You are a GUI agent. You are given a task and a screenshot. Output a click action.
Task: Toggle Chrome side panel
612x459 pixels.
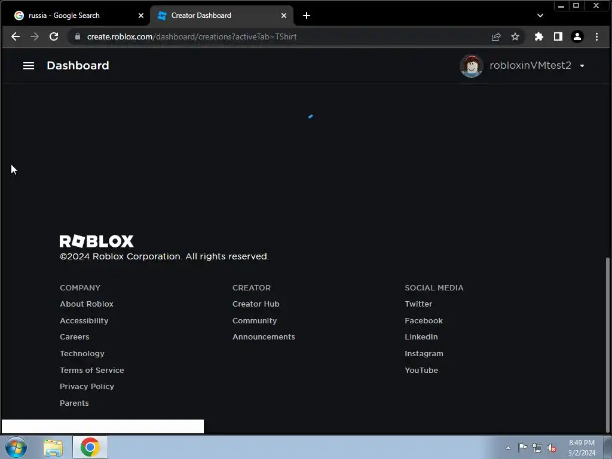[x=558, y=36]
